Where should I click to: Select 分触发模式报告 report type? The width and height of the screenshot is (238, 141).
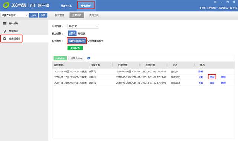[x=77, y=41]
